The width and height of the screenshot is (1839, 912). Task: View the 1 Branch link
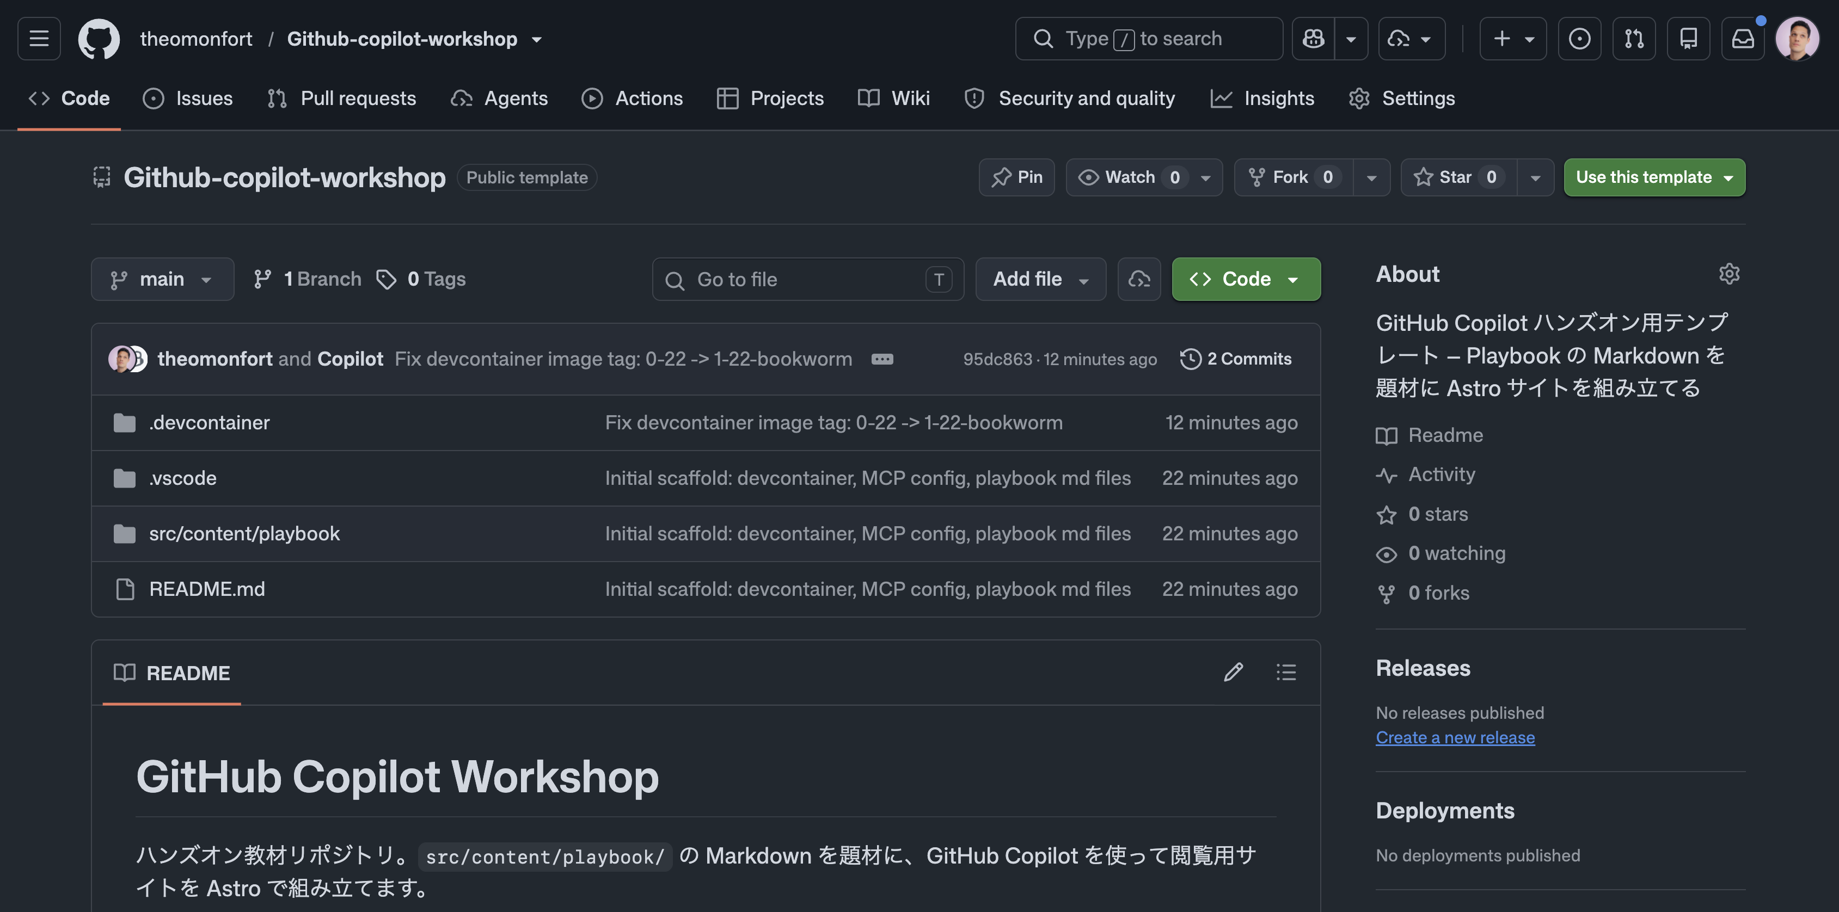tap(308, 279)
